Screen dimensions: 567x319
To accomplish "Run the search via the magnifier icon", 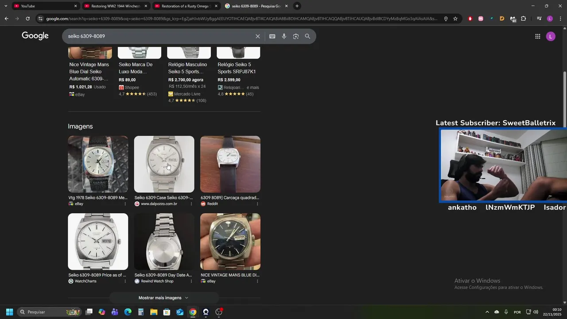I will point(307,36).
